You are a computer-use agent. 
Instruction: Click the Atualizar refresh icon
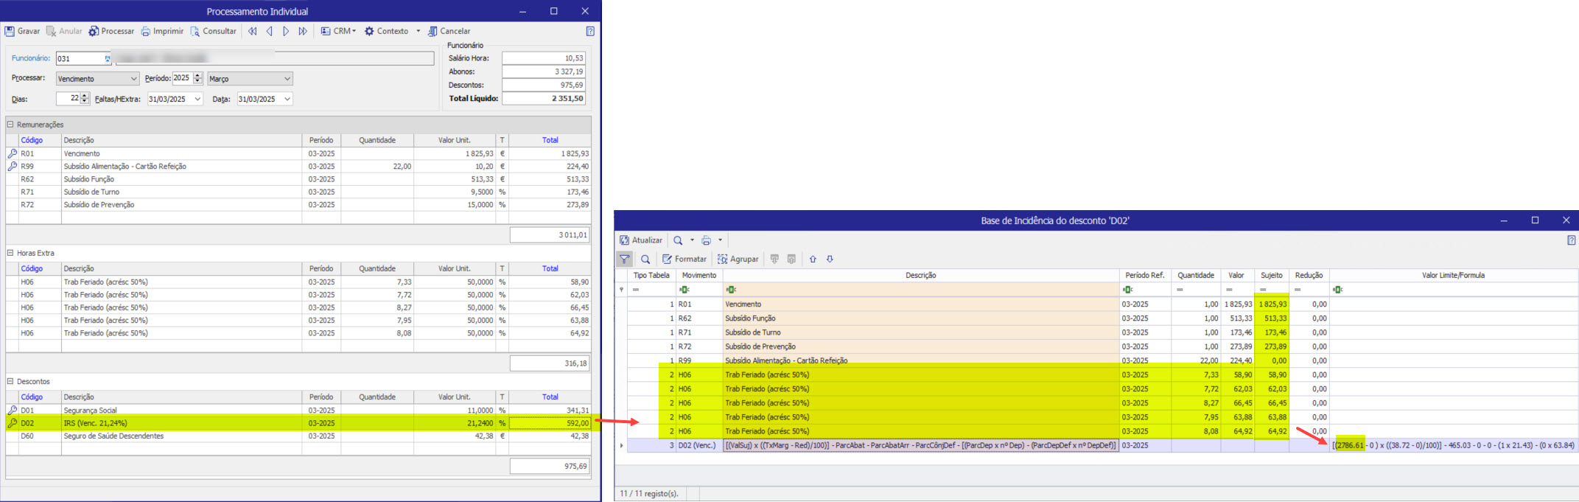[624, 240]
